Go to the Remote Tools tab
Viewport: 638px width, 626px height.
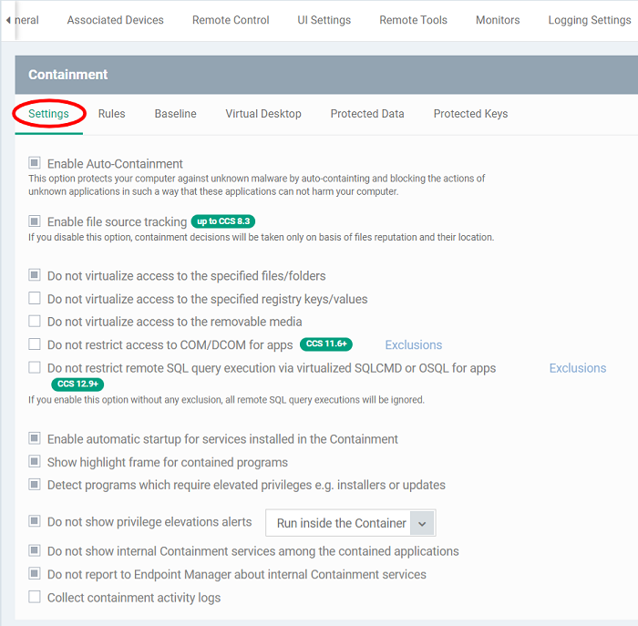(413, 20)
